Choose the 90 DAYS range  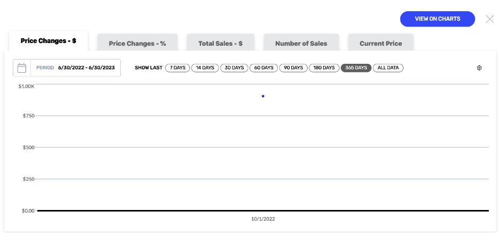(293, 68)
